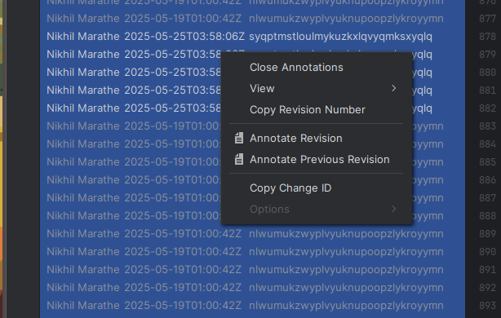Screen dimensions: 501x318
Task: Click change ID nlwumukzwyplvyuknupoopzlykroyymn on line 877
Action: (x=346, y=19)
